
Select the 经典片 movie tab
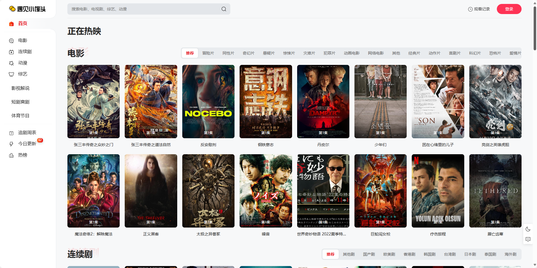pyautogui.click(x=414, y=53)
